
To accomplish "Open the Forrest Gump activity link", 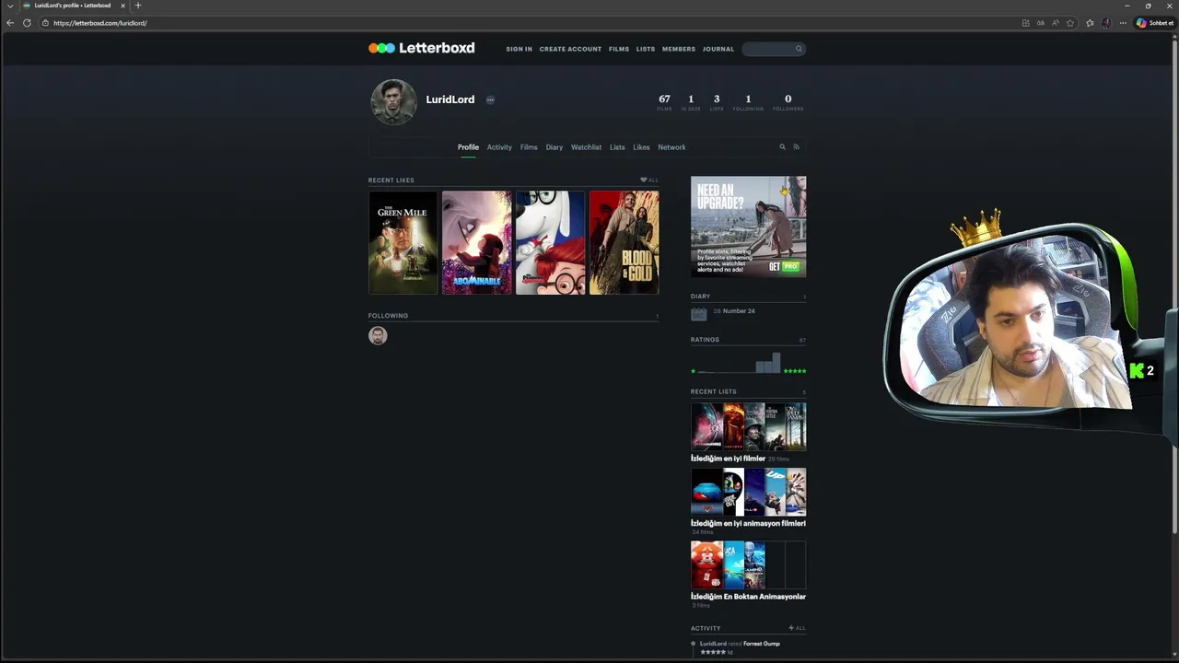I will tap(762, 644).
